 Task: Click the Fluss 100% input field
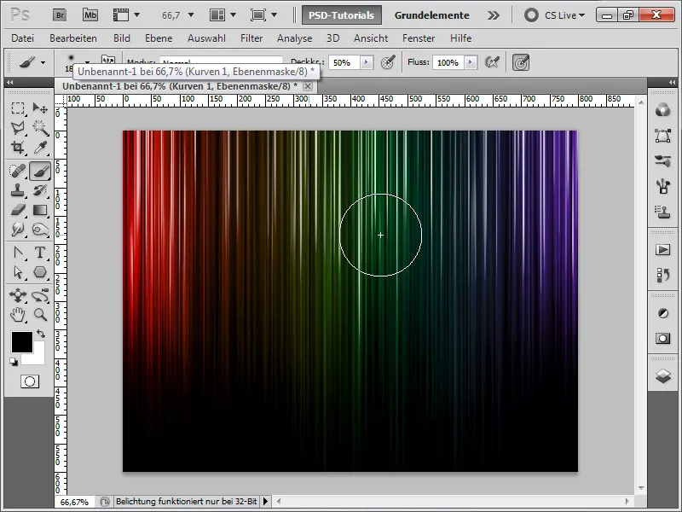tap(448, 62)
